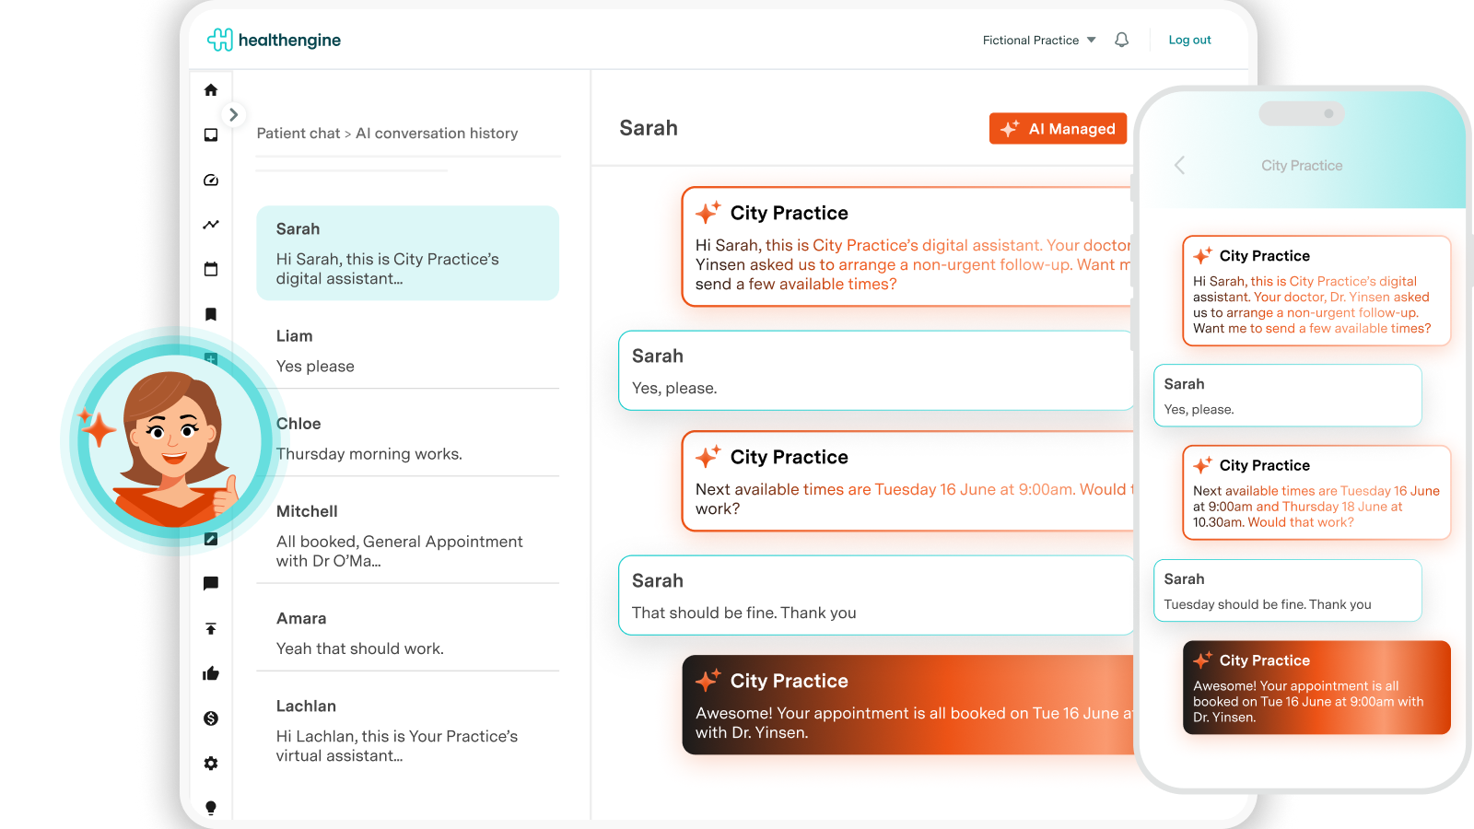Open the dashboard gauge icon

coord(211,181)
